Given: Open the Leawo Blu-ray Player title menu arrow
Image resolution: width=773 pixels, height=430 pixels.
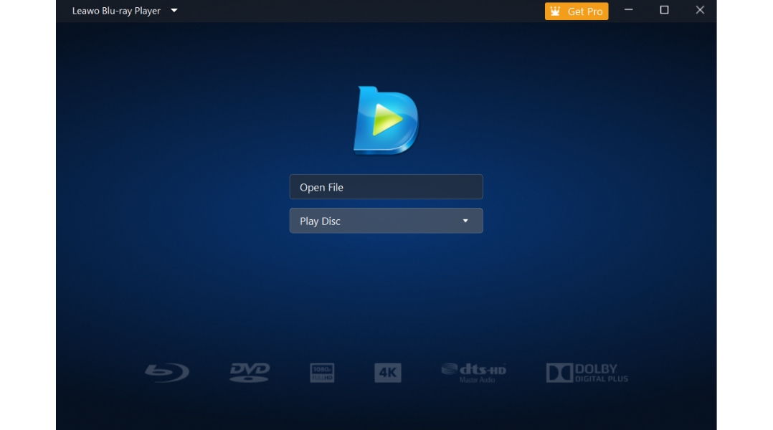Looking at the screenshot, I should point(174,11).
